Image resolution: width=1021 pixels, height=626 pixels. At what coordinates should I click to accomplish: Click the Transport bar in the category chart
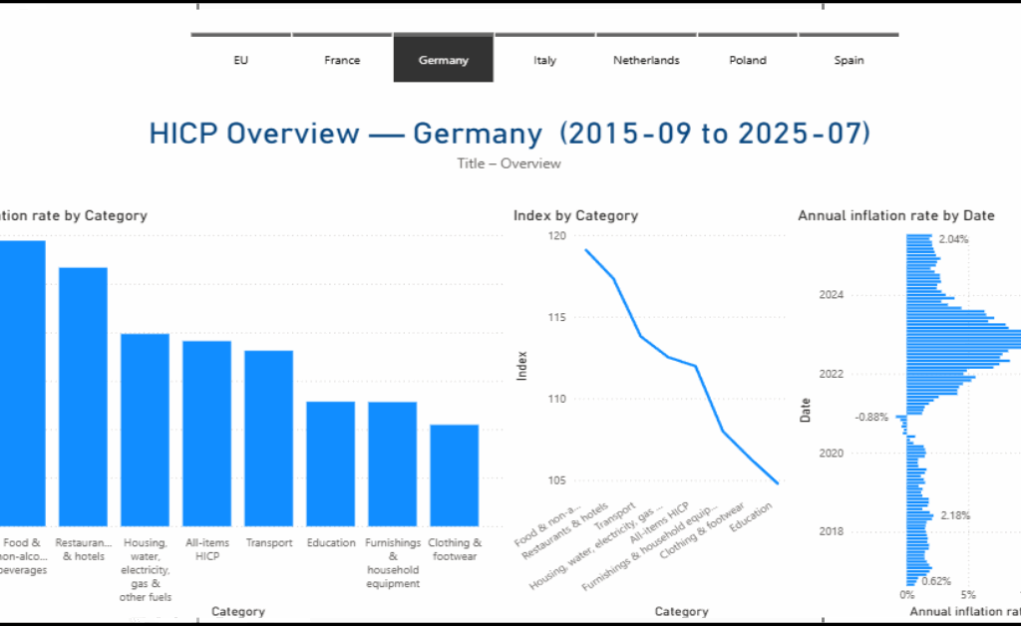point(268,439)
